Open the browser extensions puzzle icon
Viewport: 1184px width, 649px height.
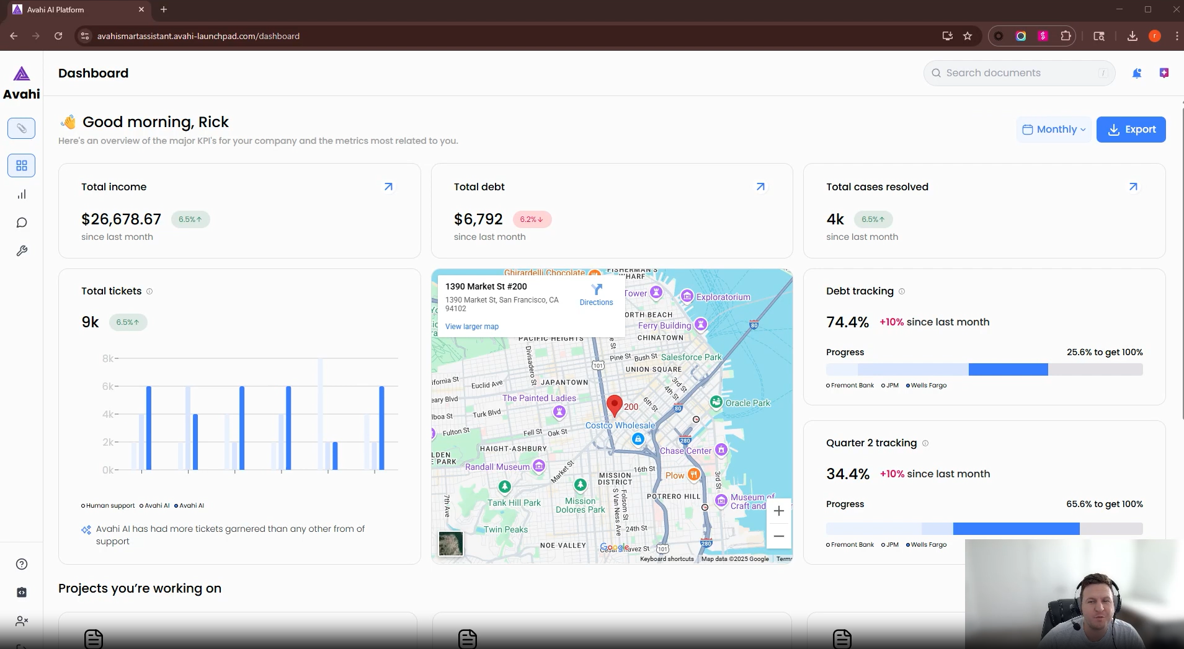click(x=1066, y=36)
